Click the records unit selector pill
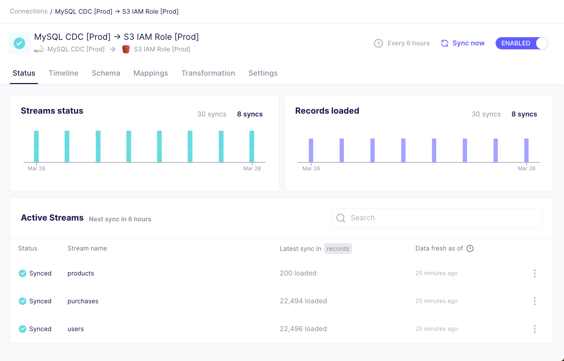 click(x=338, y=249)
